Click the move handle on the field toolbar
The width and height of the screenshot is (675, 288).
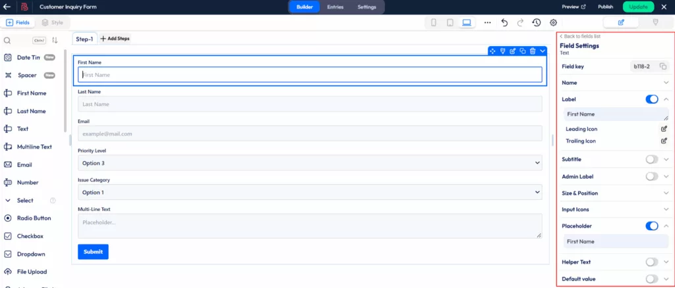pyautogui.click(x=492, y=51)
